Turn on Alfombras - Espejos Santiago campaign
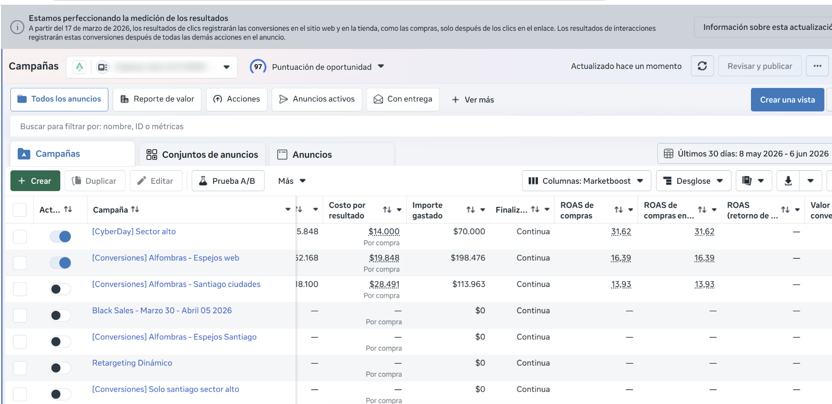This screenshot has height=404, width=832. pos(60,342)
